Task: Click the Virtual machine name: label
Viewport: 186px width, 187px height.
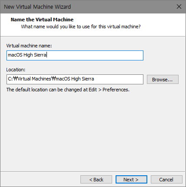Action: 29,46
